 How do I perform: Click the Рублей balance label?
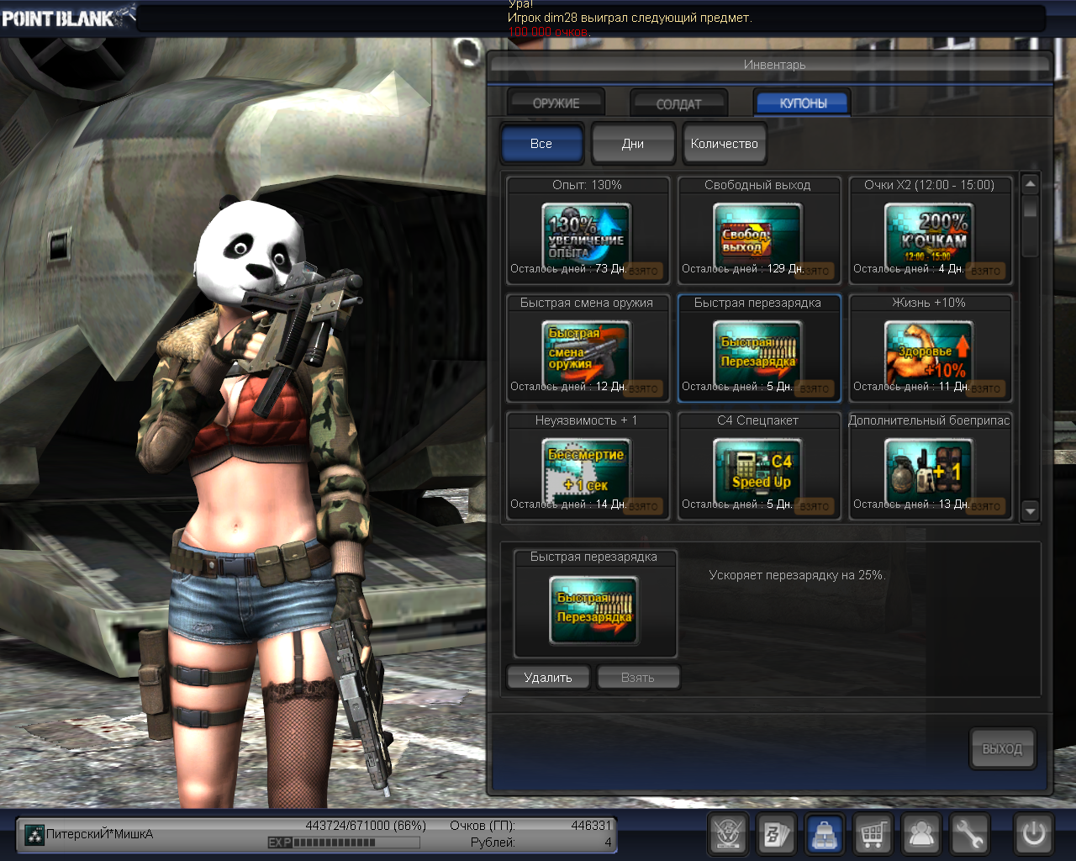(493, 843)
